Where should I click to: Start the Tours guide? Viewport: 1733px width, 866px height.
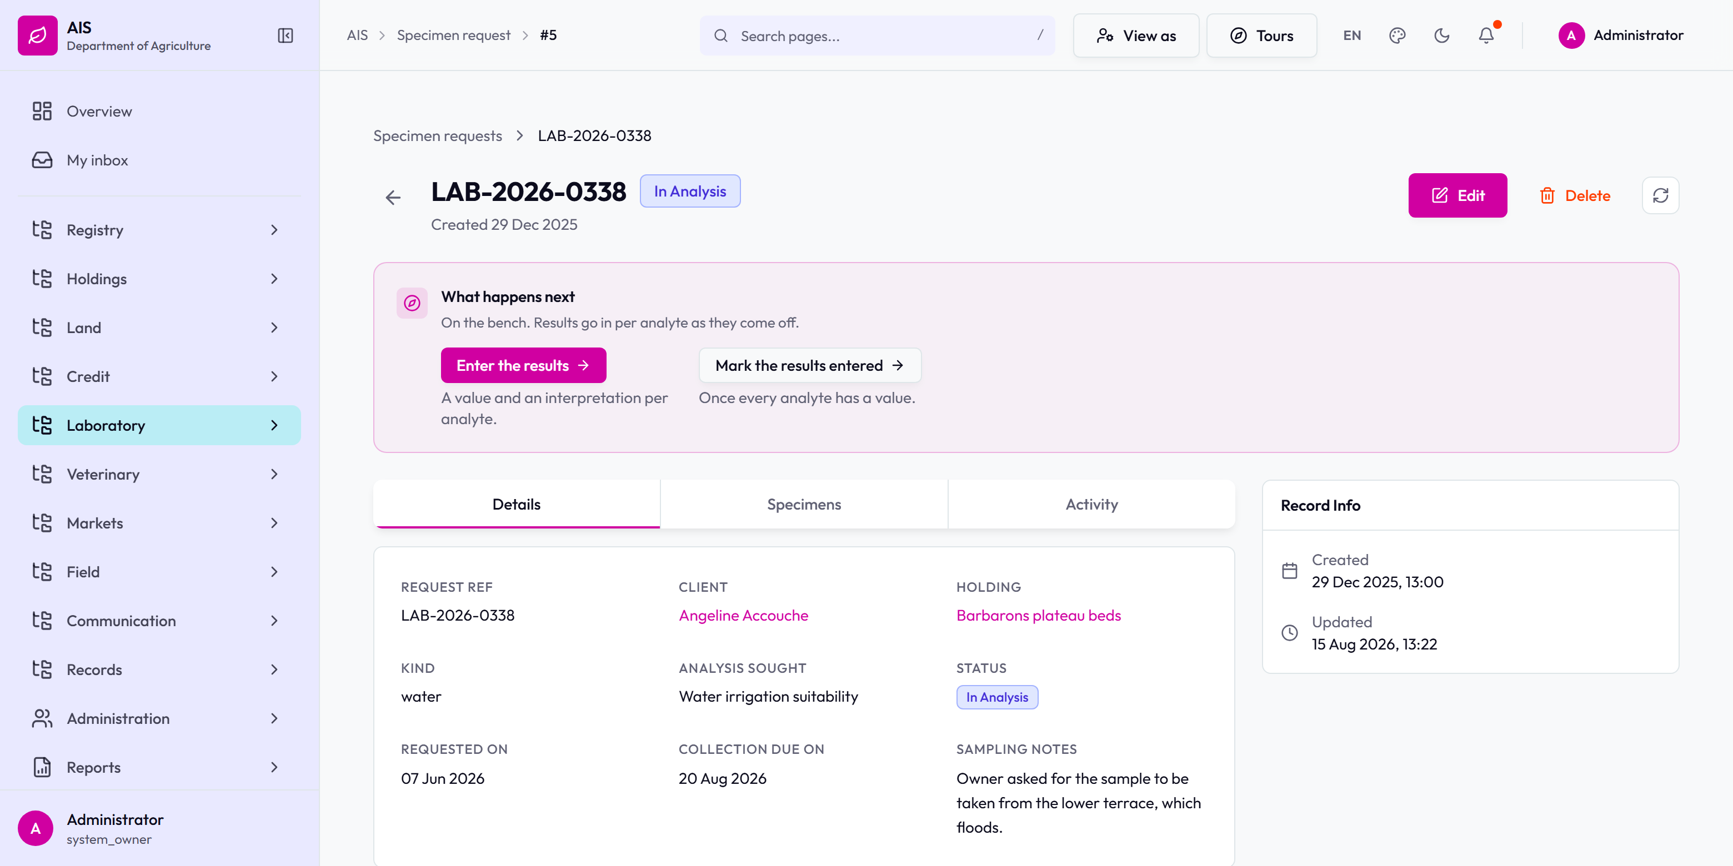[x=1261, y=36]
